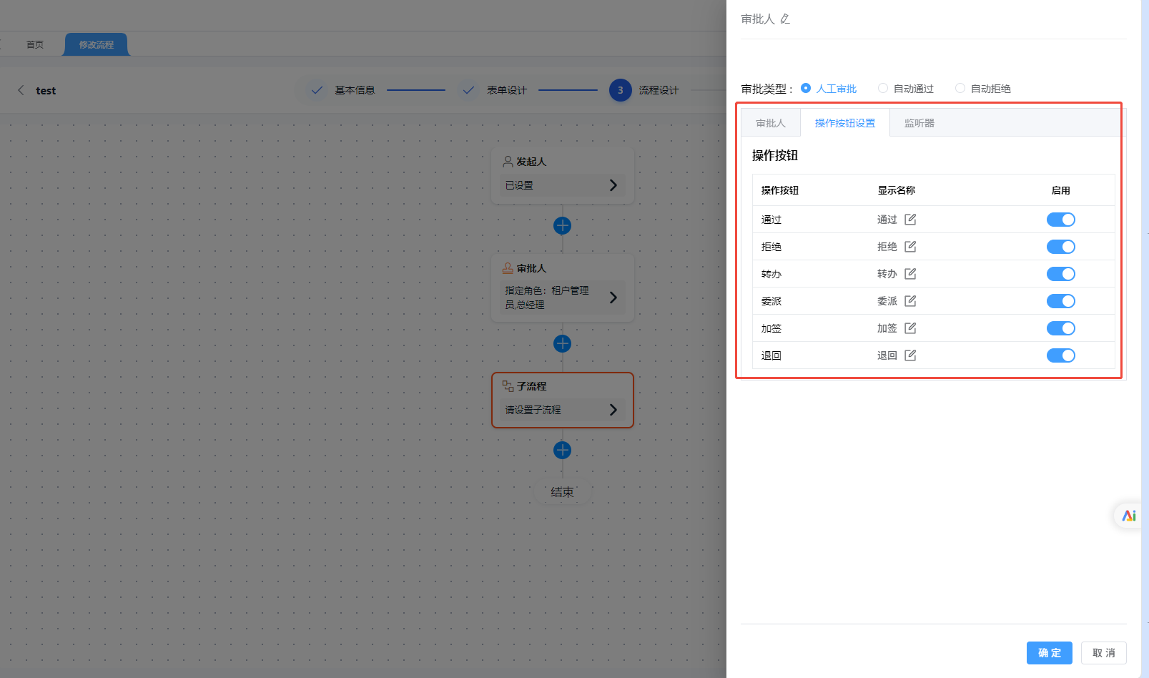Viewport: 1149px width, 678px height.
Task: Toggle the 拒绝 button enable switch
Action: coord(1061,247)
